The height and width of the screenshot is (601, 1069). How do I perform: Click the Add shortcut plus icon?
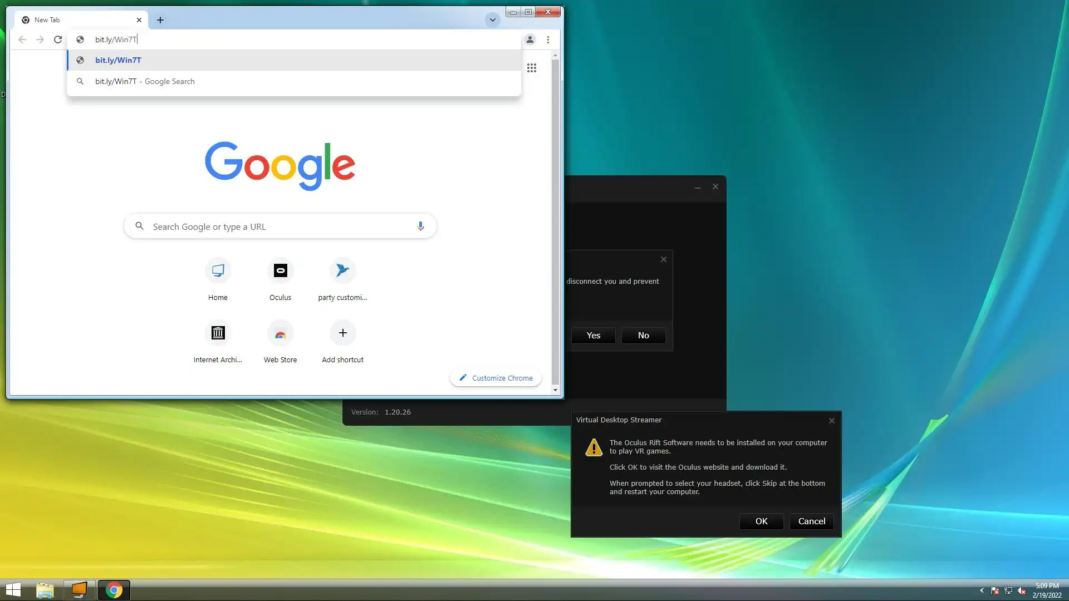pos(342,333)
